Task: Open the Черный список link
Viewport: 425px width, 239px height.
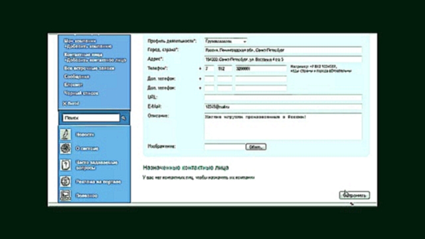Action: pyautogui.click(x=81, y=93)
